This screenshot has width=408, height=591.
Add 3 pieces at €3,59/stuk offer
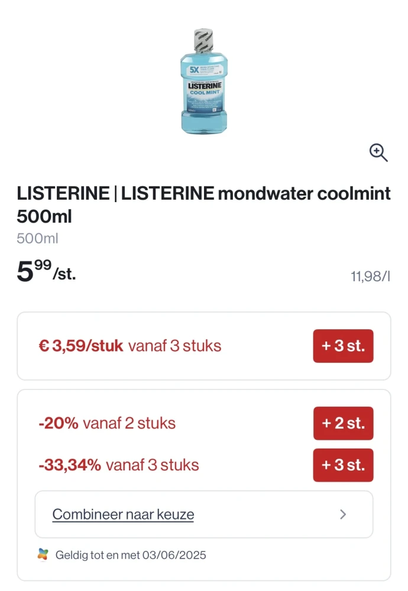(343, 346)
